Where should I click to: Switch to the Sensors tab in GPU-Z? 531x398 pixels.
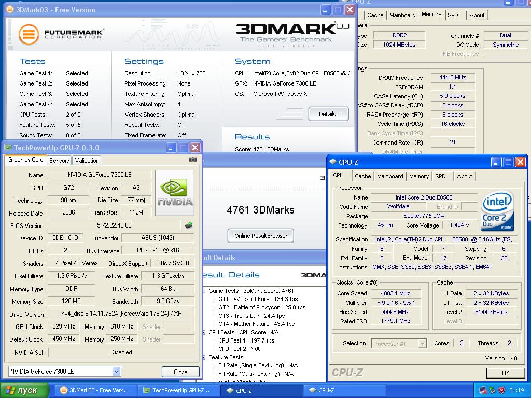(x=59, y=161)
